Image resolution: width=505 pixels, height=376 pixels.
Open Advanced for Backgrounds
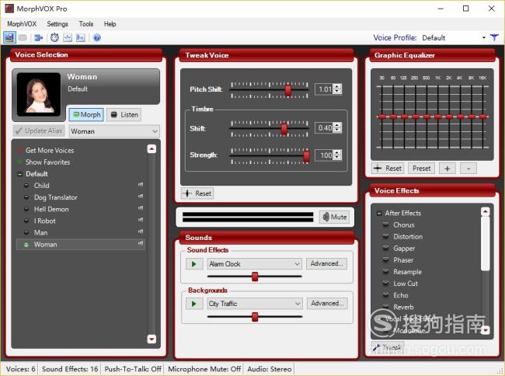click(x=327, y=303)
